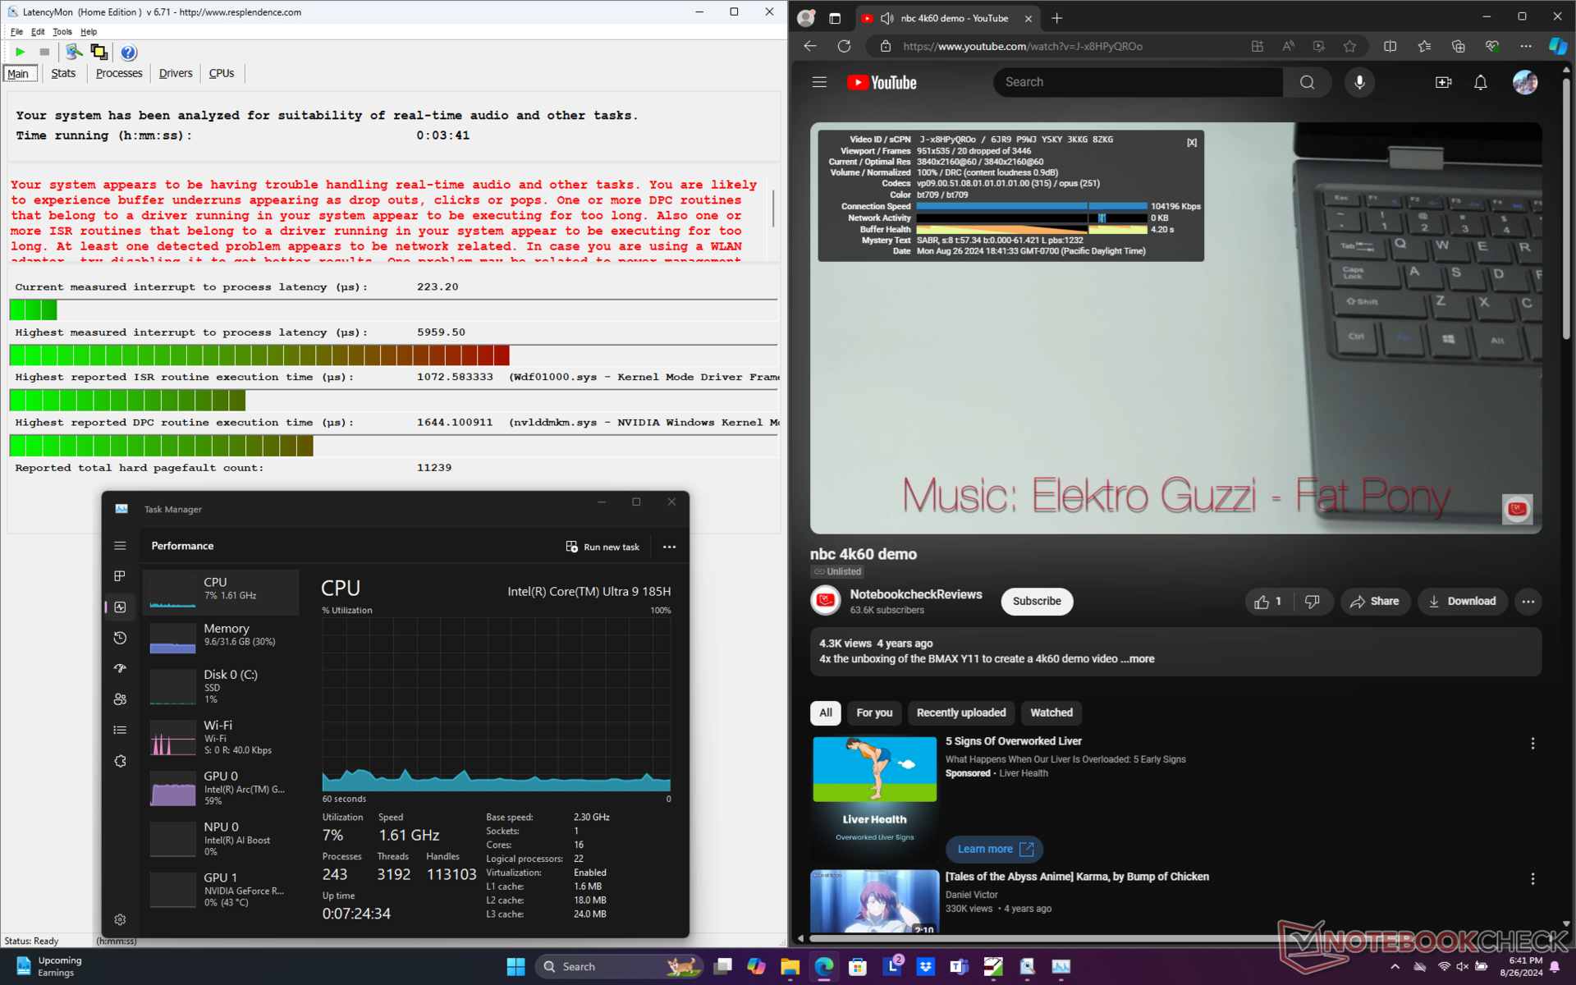The image size is (1576, 985).
Task: Switch to the Drivers tab in LatencyMon
Action: [175, 73]
